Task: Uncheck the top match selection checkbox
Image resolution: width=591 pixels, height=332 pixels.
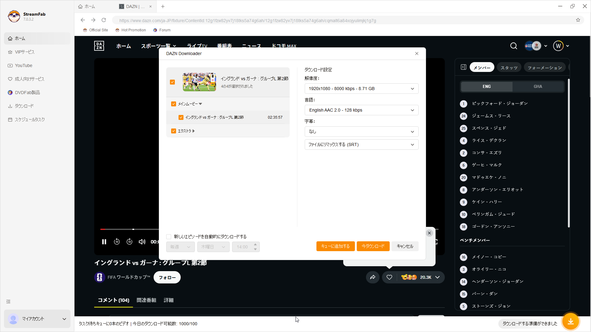Action: click(172, 82)
